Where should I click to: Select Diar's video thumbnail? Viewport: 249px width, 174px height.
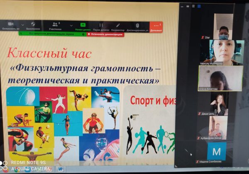[222, 26]
